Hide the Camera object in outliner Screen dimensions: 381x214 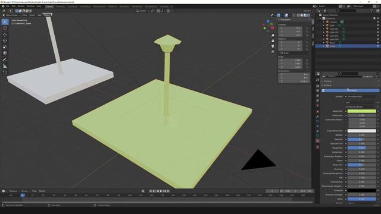point(377,22)
